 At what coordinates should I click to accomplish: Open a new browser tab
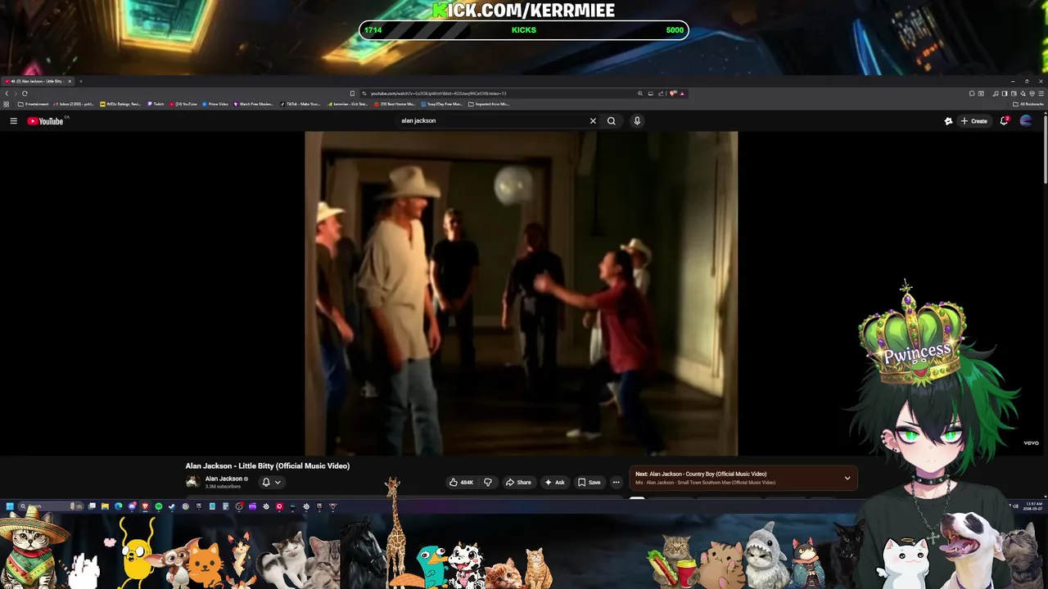point(80,82)
